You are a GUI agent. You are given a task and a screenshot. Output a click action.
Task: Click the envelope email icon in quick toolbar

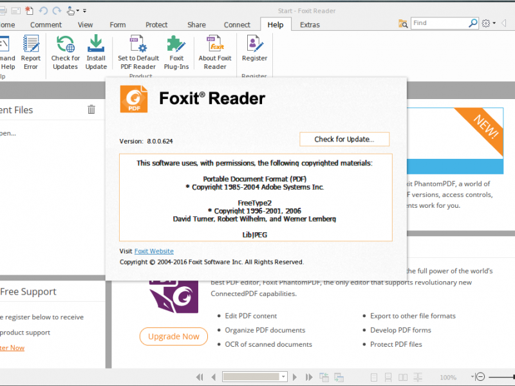15,11
